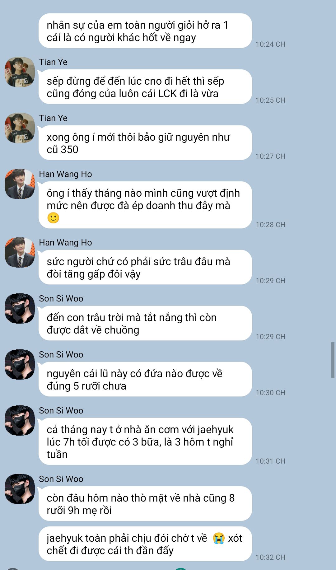
Task: Tap Tian Ye's avatar next to 350 message
Action: (20, 128)
